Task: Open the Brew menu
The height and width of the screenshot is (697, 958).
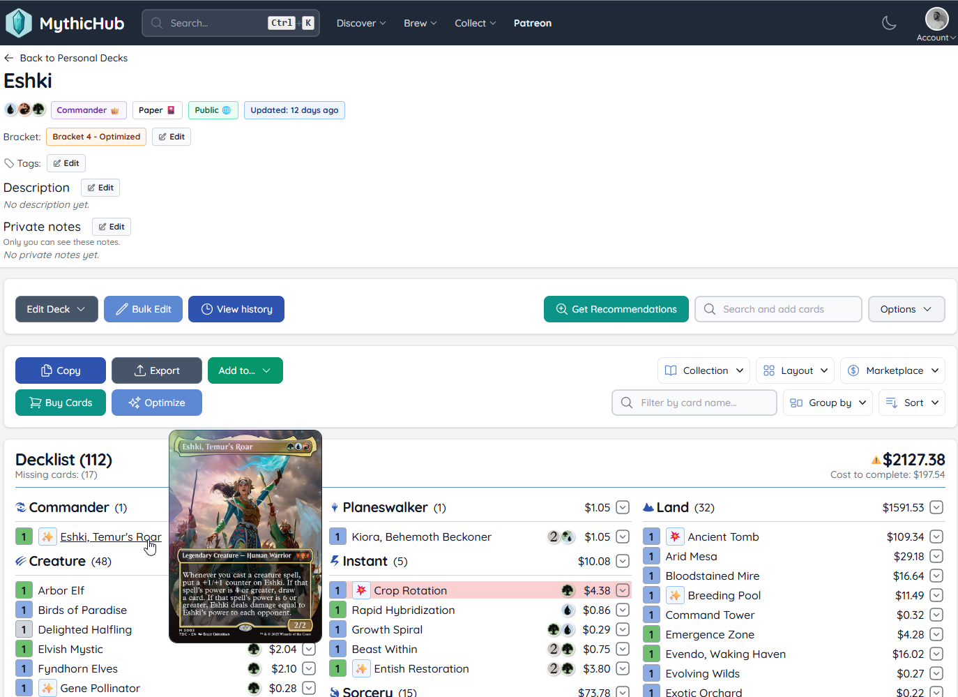Action: pyautogui.click(x=420, y=22)
